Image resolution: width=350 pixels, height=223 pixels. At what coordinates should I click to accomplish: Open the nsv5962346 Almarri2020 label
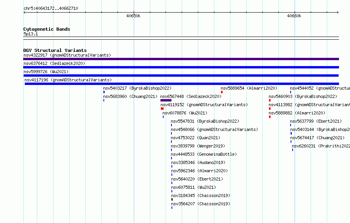(x=199, y=171)
